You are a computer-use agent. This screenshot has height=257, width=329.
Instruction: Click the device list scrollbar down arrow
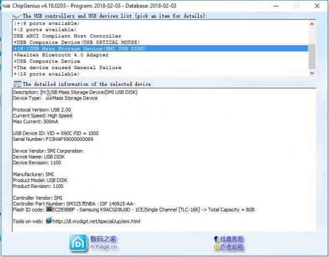[311, 74]
